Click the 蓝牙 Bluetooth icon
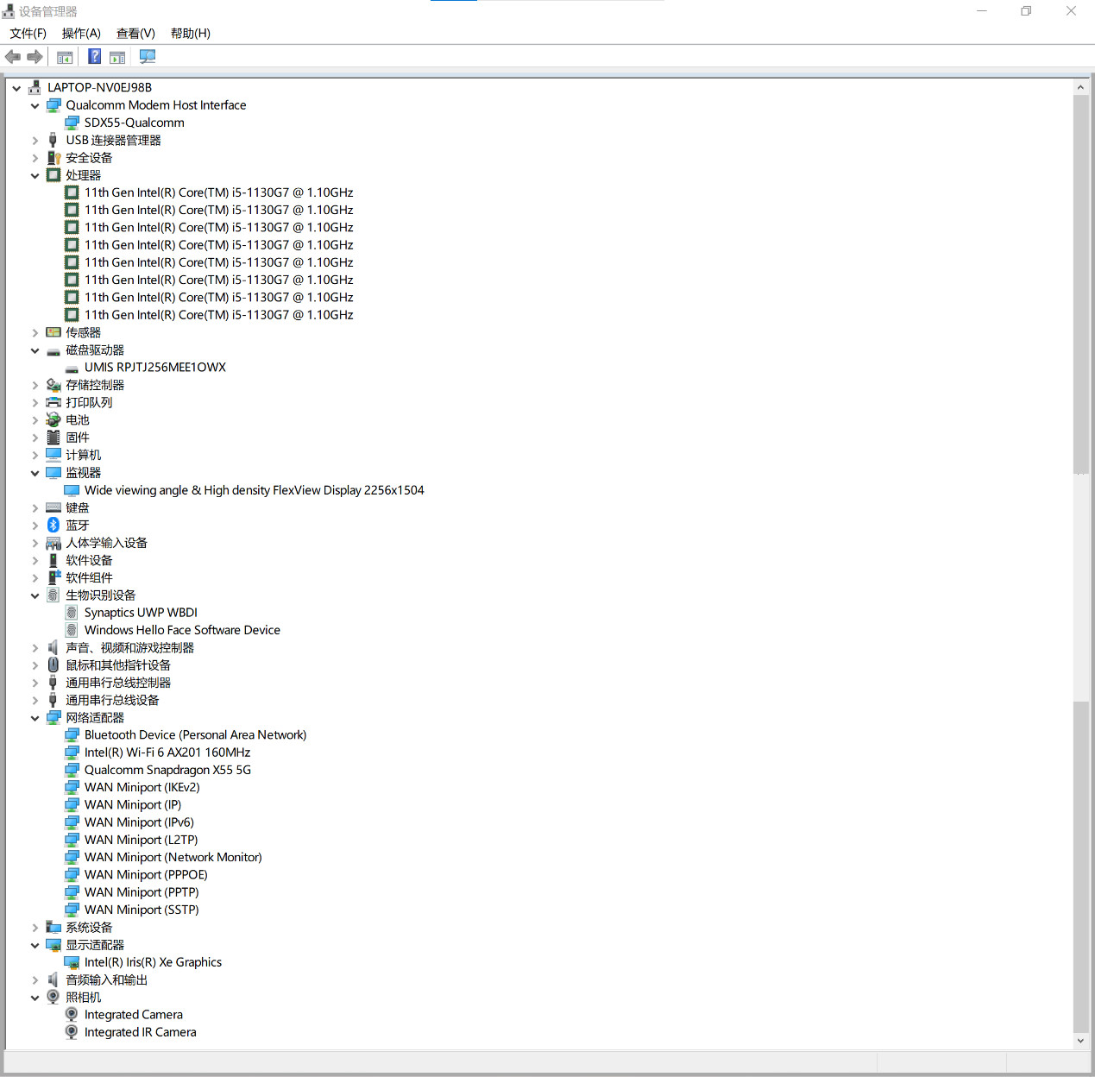 (x=53, y=525)
